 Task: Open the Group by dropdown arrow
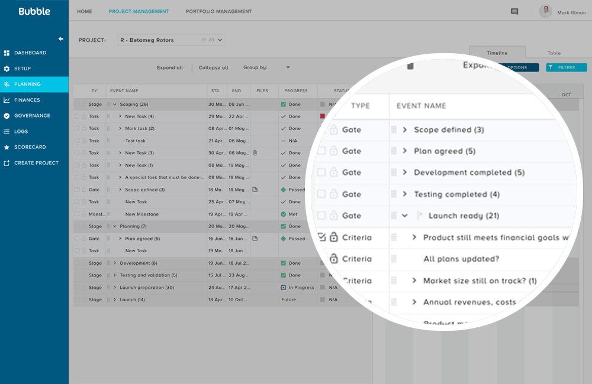pyautogui.click(x=288, y=67)
